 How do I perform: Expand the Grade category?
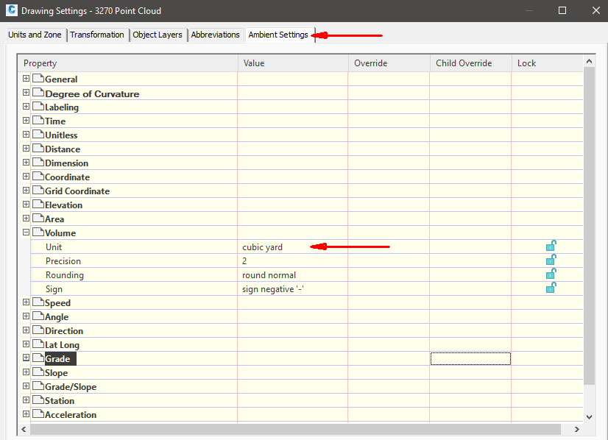point(26,358)
